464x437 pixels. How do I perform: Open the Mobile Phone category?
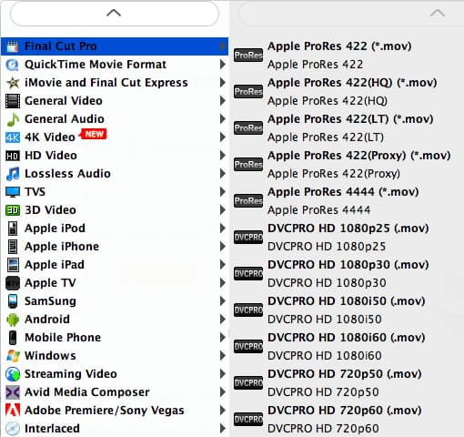click(x=115, y=338)
